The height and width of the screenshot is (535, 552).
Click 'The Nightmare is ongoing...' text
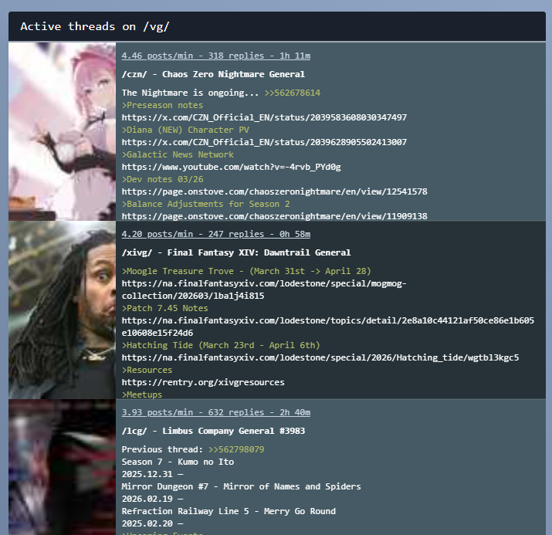click(x=191, y=93)
